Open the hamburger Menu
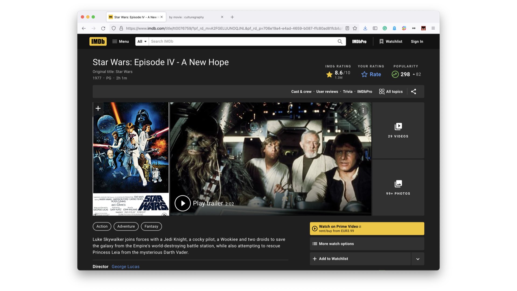This screenshot has height=291, width=517. [121, 41]
